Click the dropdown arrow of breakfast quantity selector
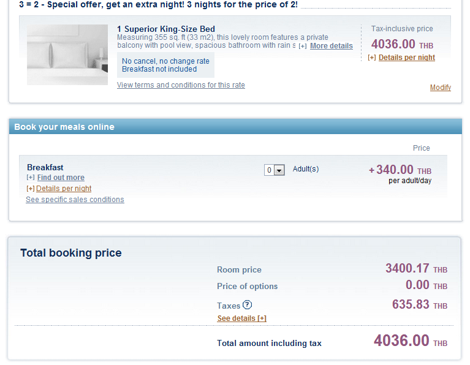This screenshot has height=365, width=470. pos(279,170)
